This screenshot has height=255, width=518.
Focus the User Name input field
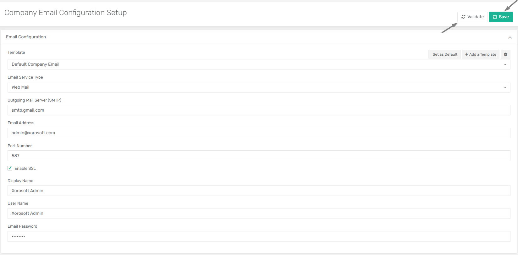tap(259, 213)
